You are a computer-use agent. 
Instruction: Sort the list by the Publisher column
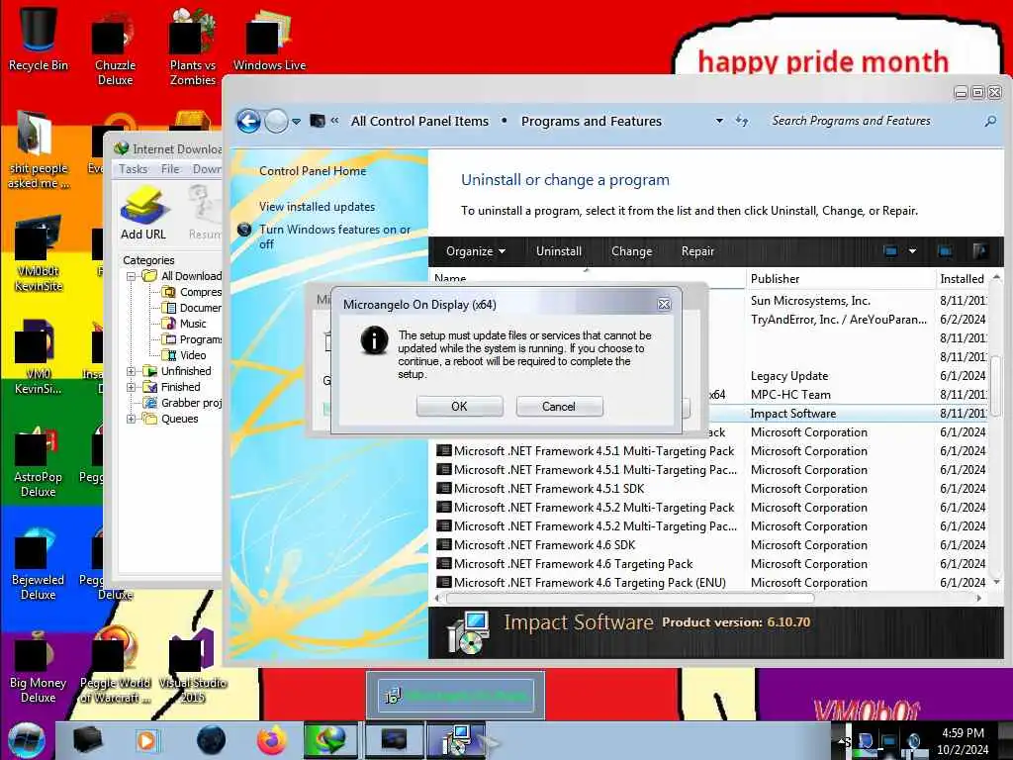tap(841, 278)
